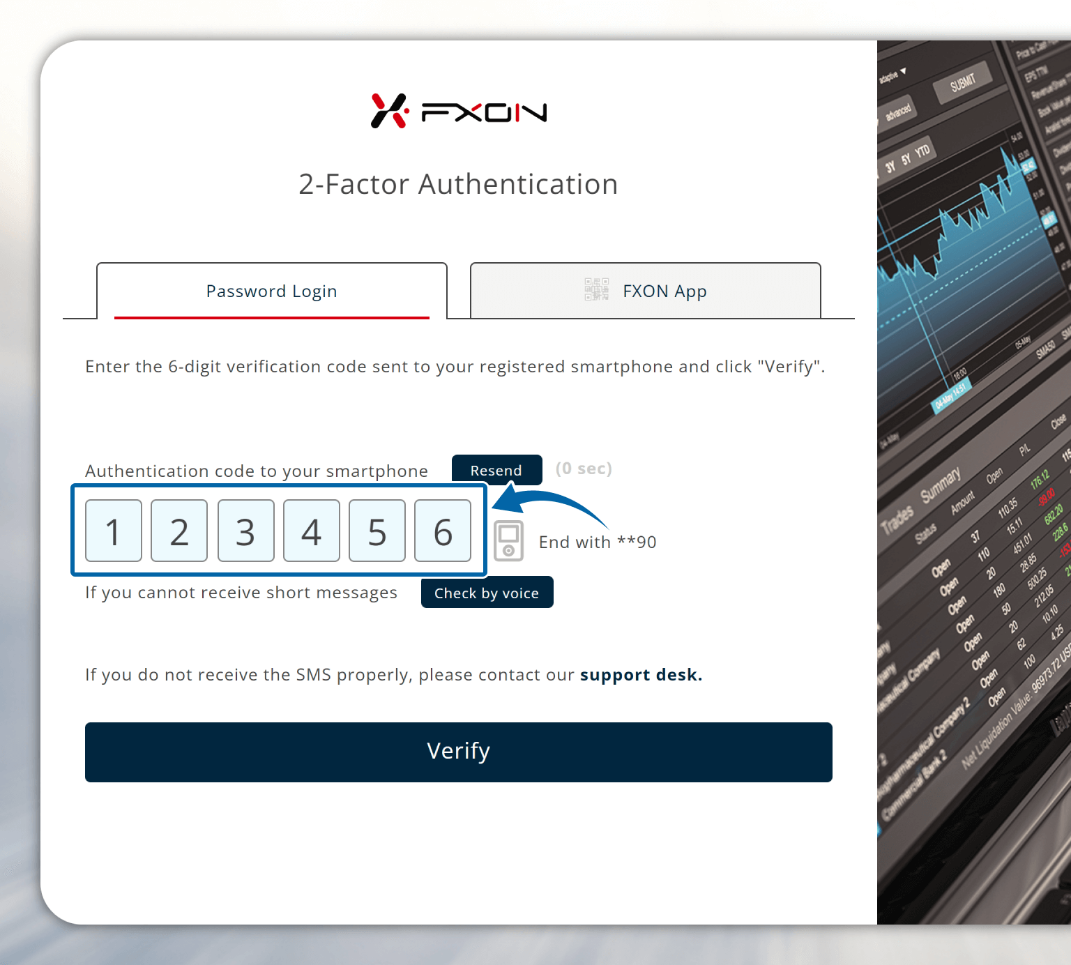Viewport: 1071px width, 965px height.
Task: Focus the first code digit box showing 1
Action: pos(114,531)
